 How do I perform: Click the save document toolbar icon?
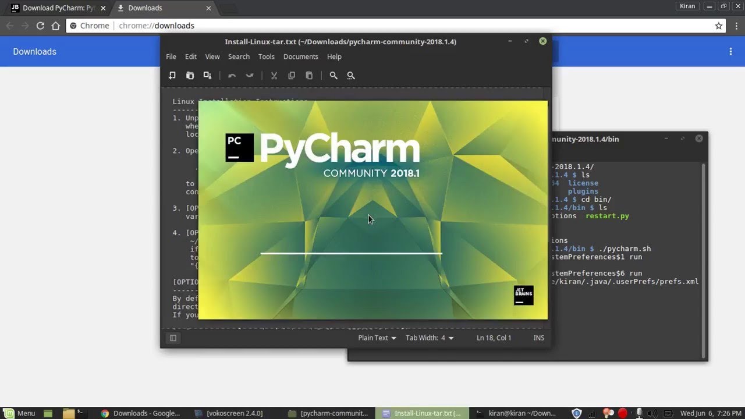coord(207,76)
